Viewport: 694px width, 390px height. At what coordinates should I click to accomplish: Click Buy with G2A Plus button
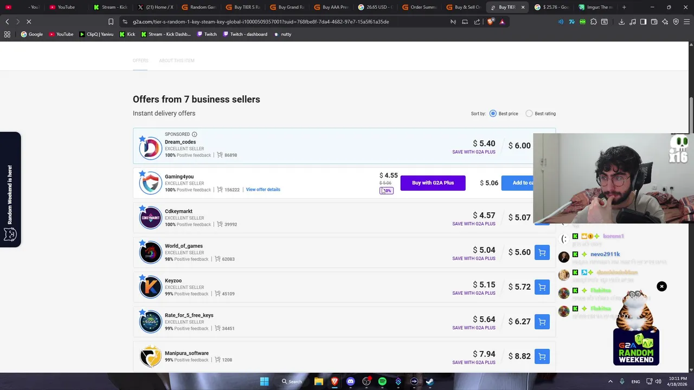point(433,183)
